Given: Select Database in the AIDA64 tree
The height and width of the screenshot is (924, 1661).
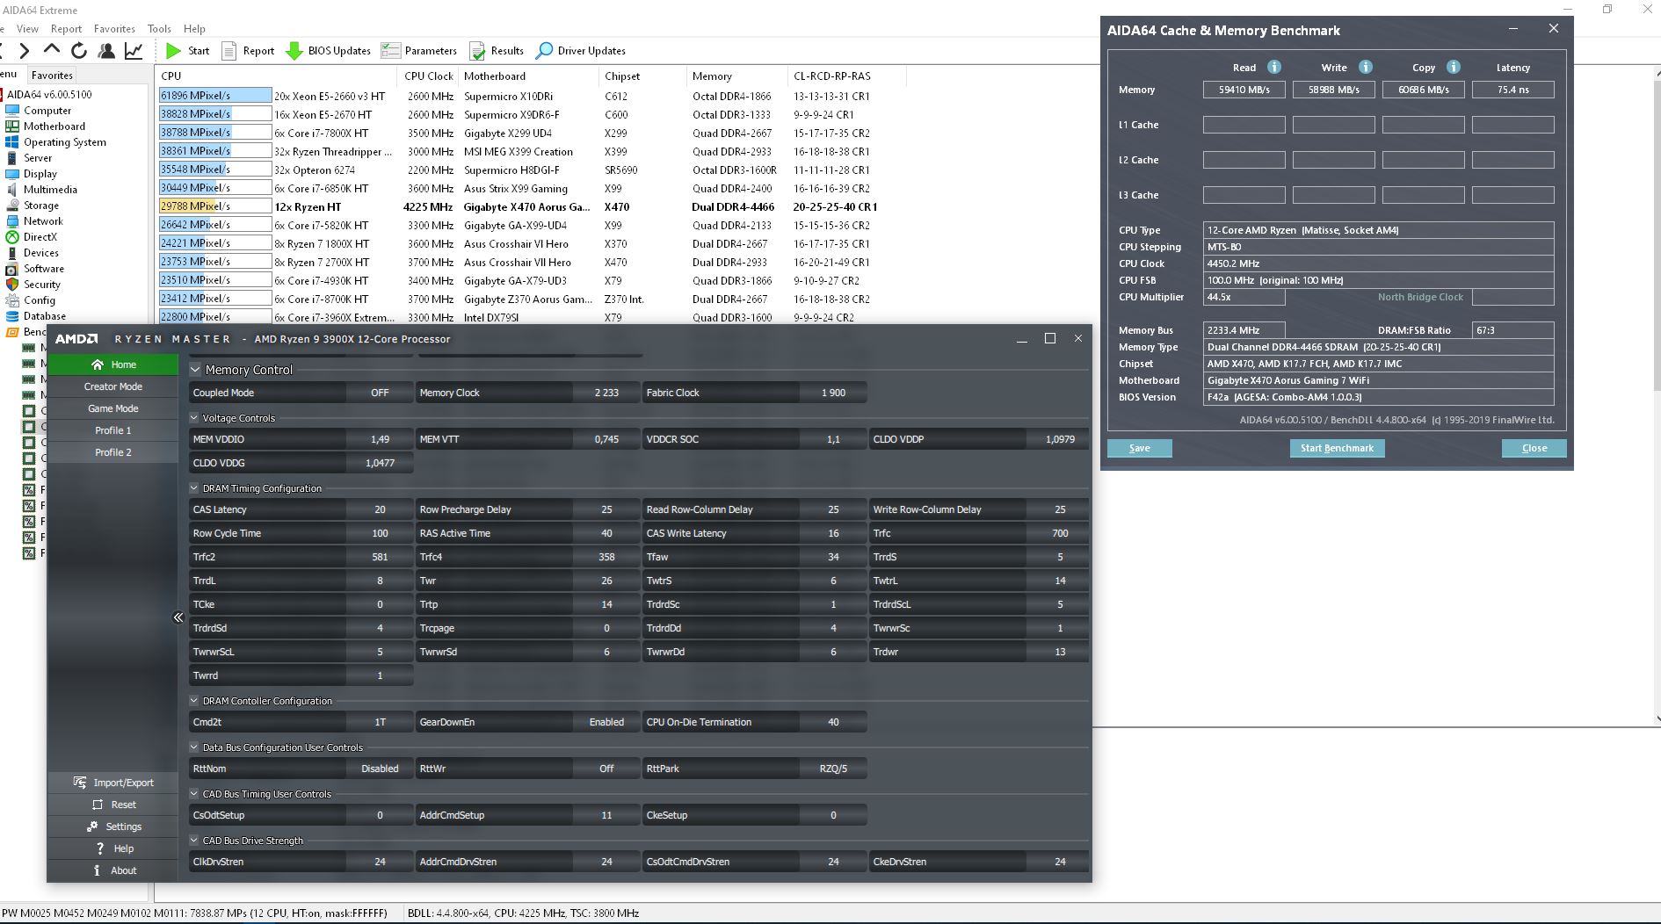Looking at the screenshot, I should 45,316.
